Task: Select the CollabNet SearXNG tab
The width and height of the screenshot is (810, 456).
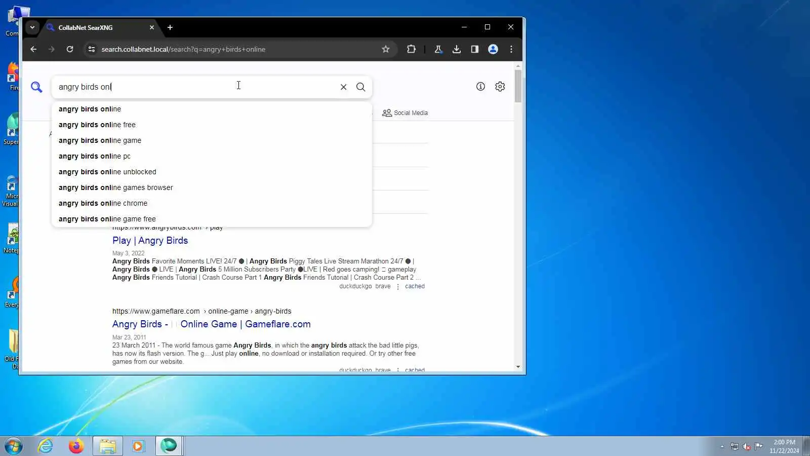Action: click(x=100, y=27)
